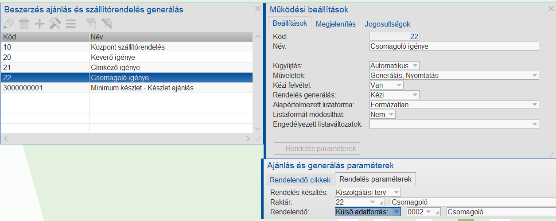The width and height of the screenshot is (556, 221).
Task: Expand the Műveletek dropdown
Action: 535,75
